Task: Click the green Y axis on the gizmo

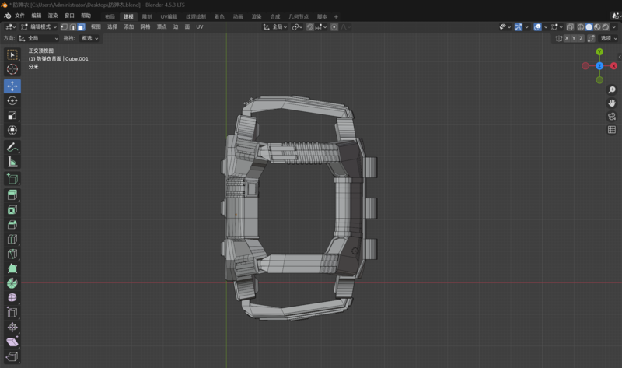Action: (x=599, y=52)
